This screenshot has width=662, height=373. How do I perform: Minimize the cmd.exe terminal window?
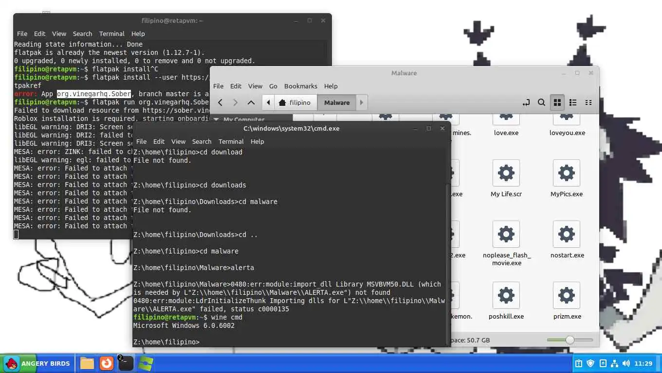coord(415,128)
